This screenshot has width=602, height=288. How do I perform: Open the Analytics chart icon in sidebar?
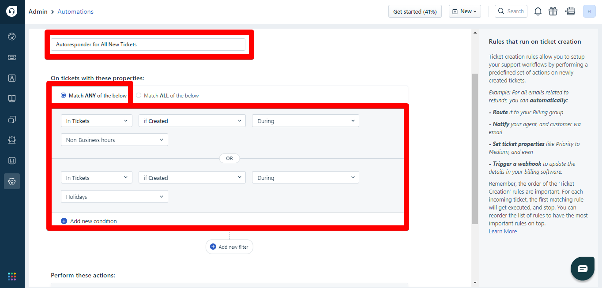point(12,161)
